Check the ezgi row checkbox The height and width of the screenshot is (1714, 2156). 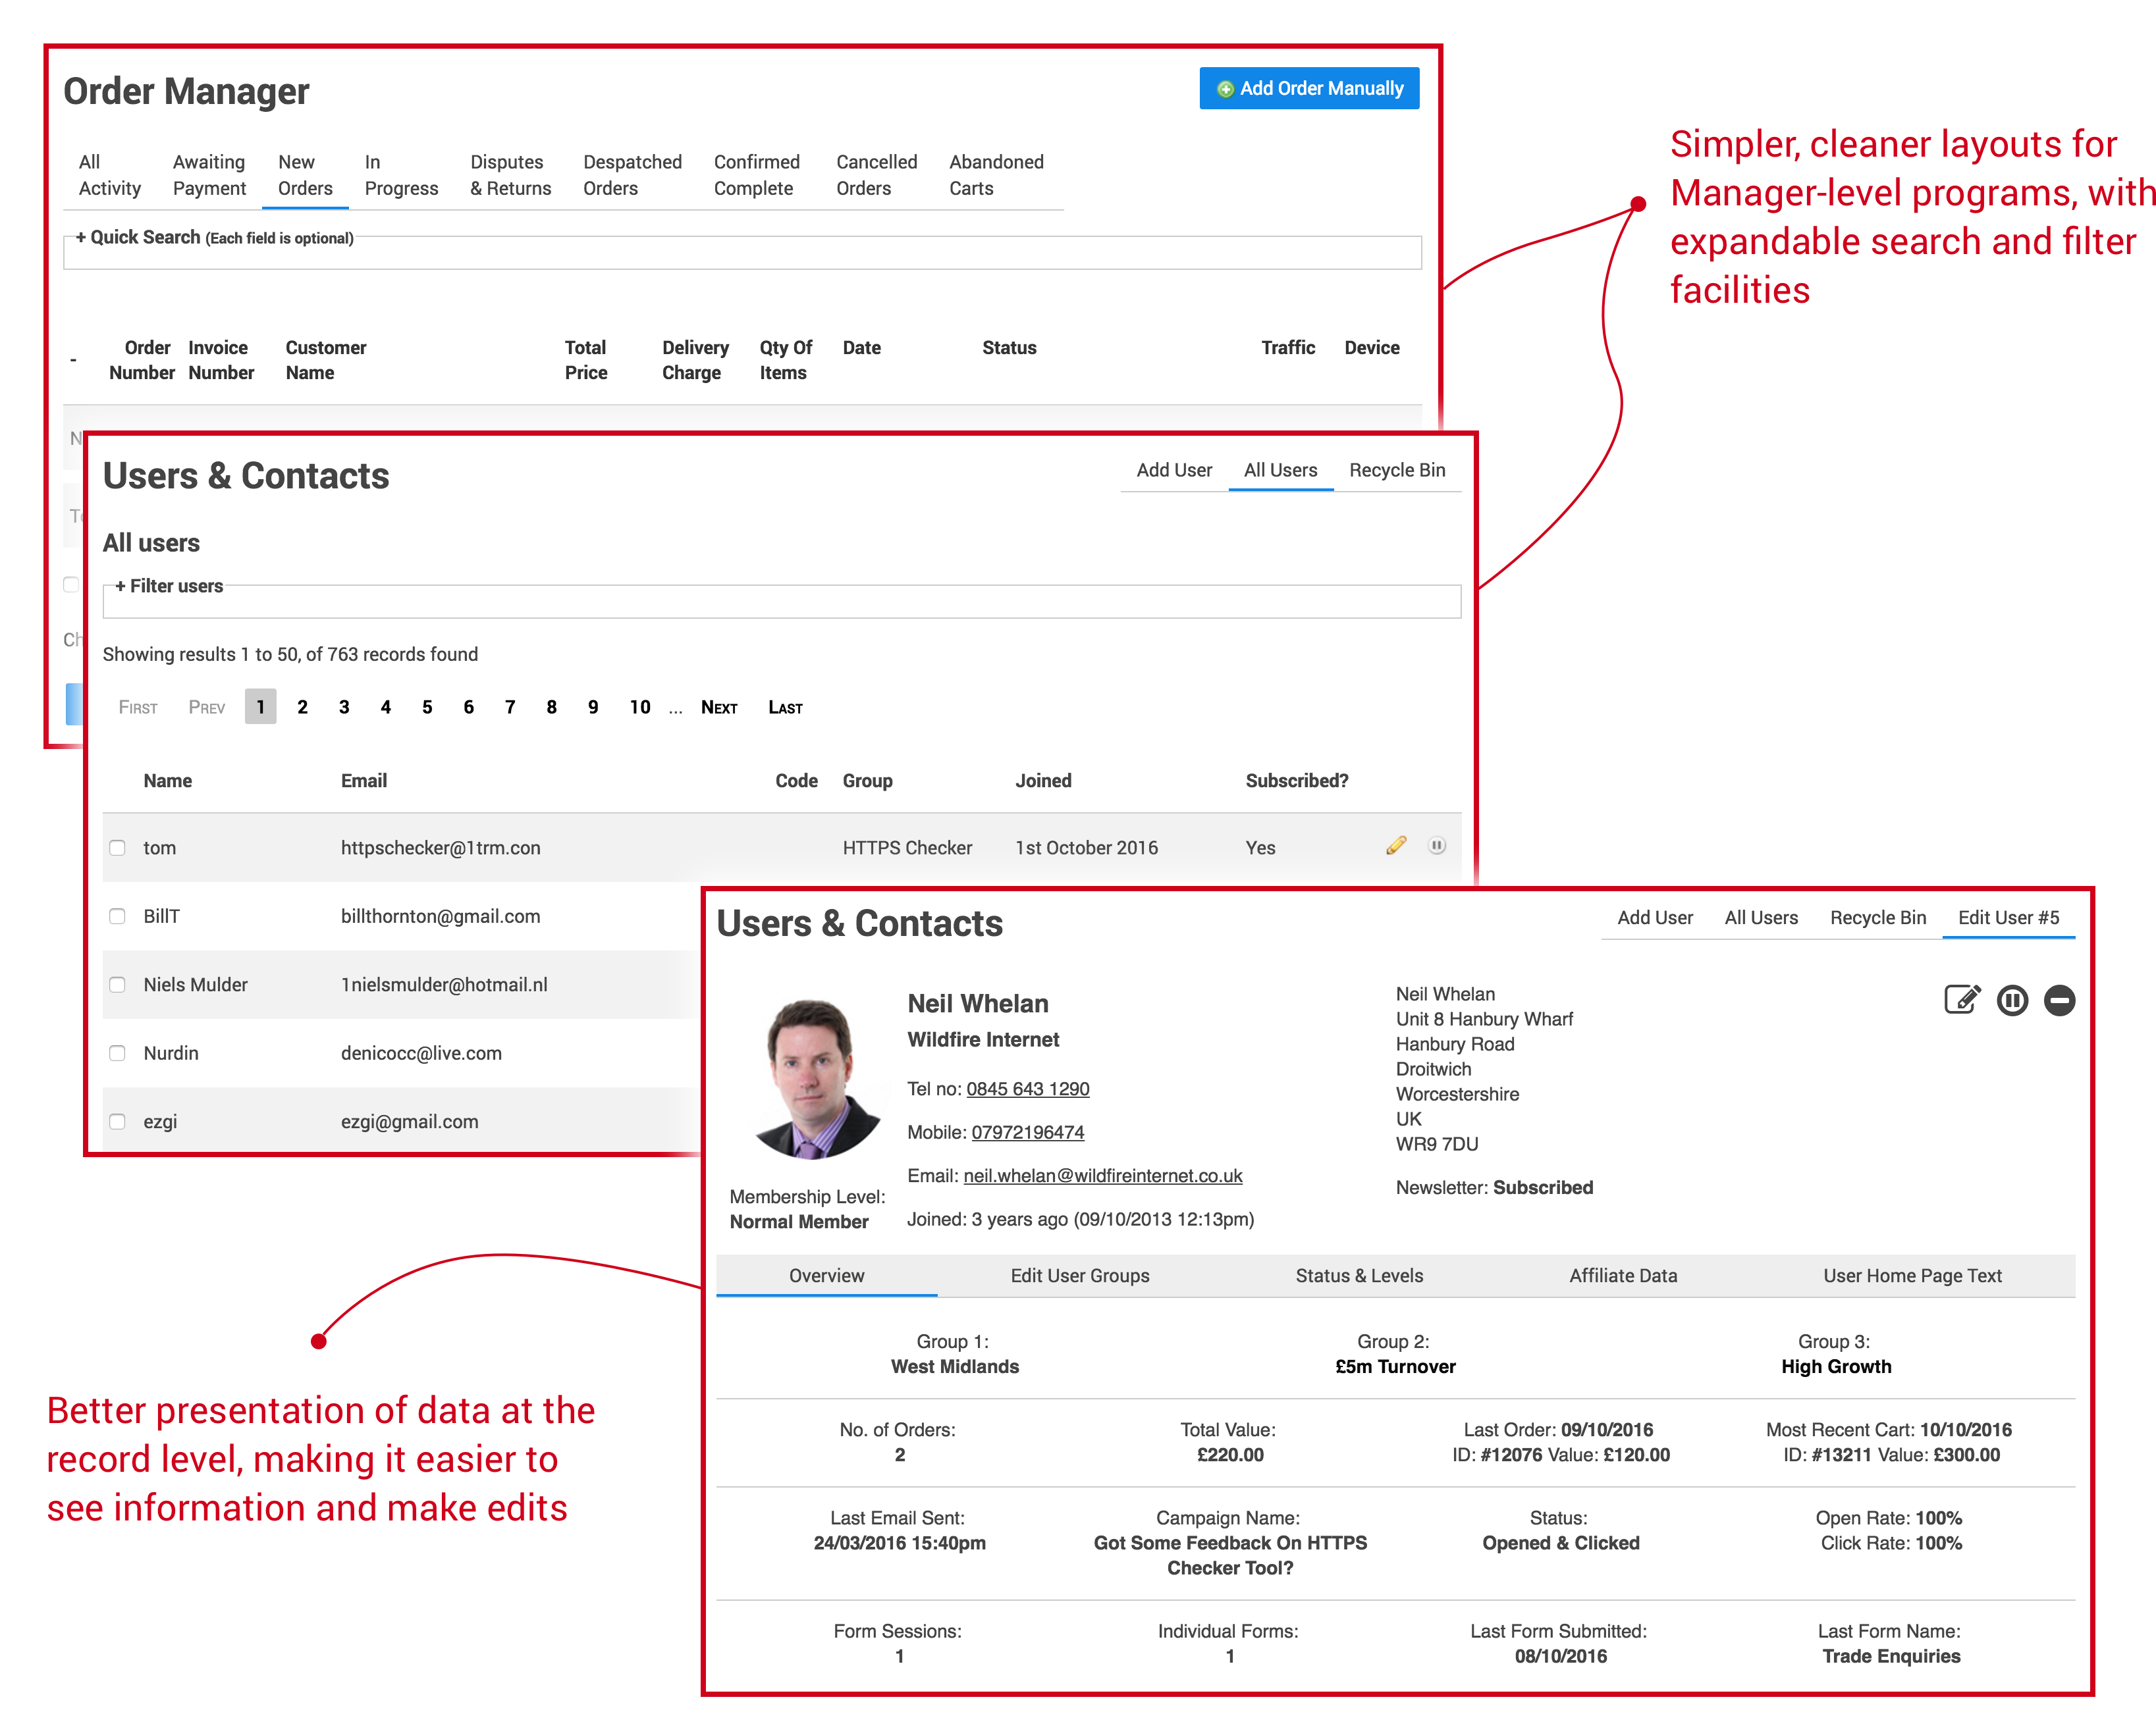(x=117, y=1122)
